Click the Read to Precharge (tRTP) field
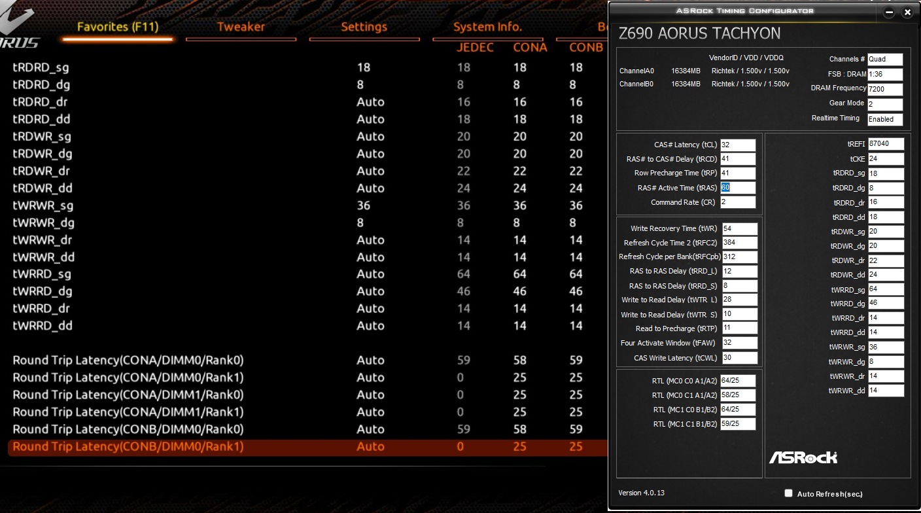This screenshot has height=513, width=921. click(x=740, y=328)
